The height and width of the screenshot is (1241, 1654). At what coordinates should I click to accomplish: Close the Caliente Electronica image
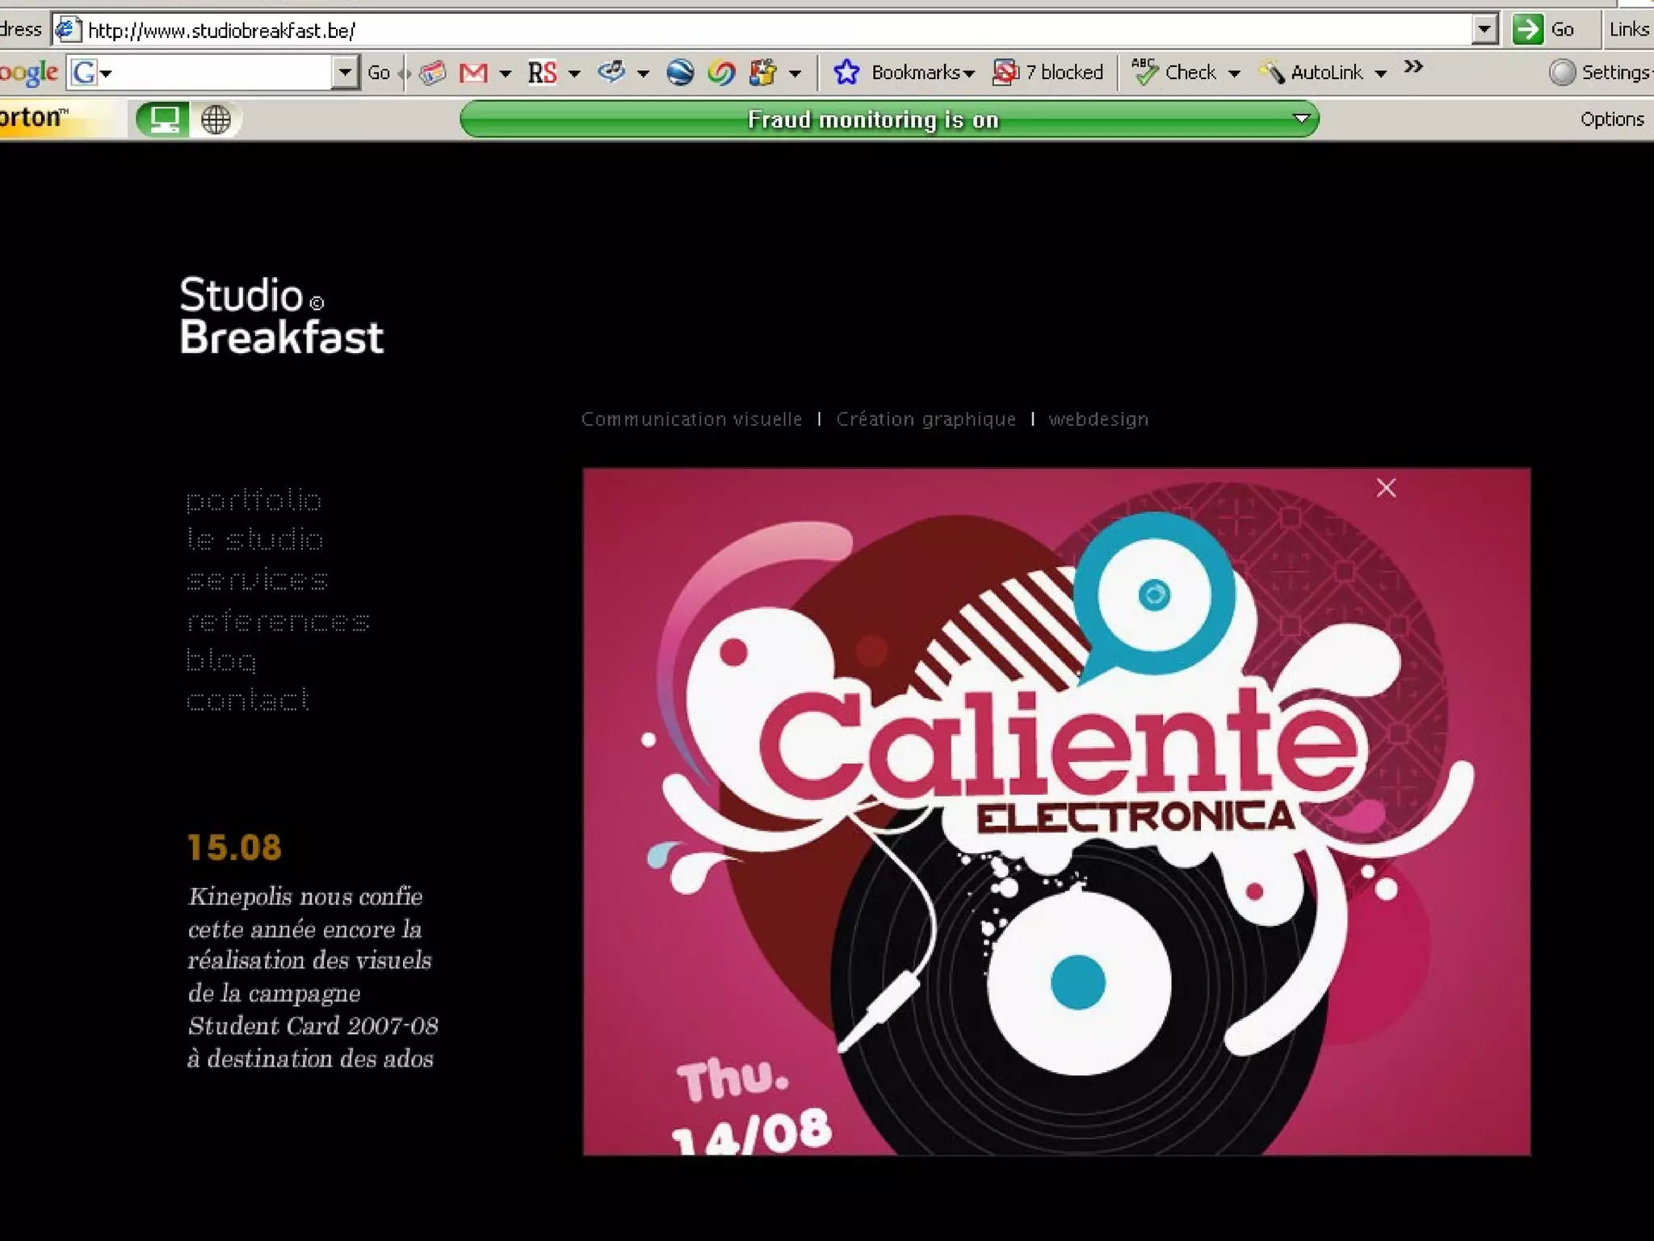1386,488
